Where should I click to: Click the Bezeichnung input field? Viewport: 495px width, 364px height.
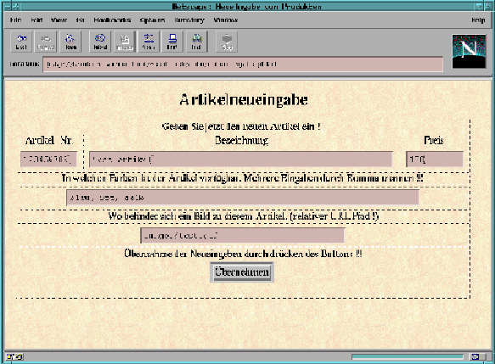241,159
